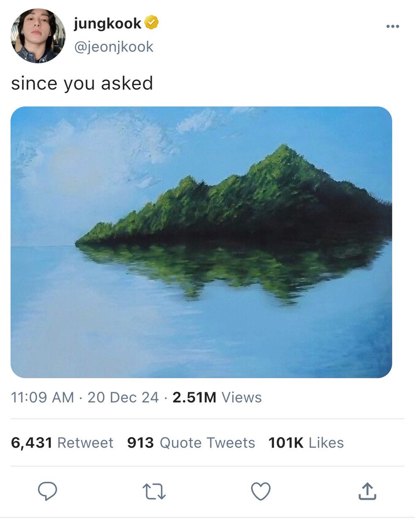Open jungkook's profile picture
This screenshot has height=524, width=415.
pos(38,36)
